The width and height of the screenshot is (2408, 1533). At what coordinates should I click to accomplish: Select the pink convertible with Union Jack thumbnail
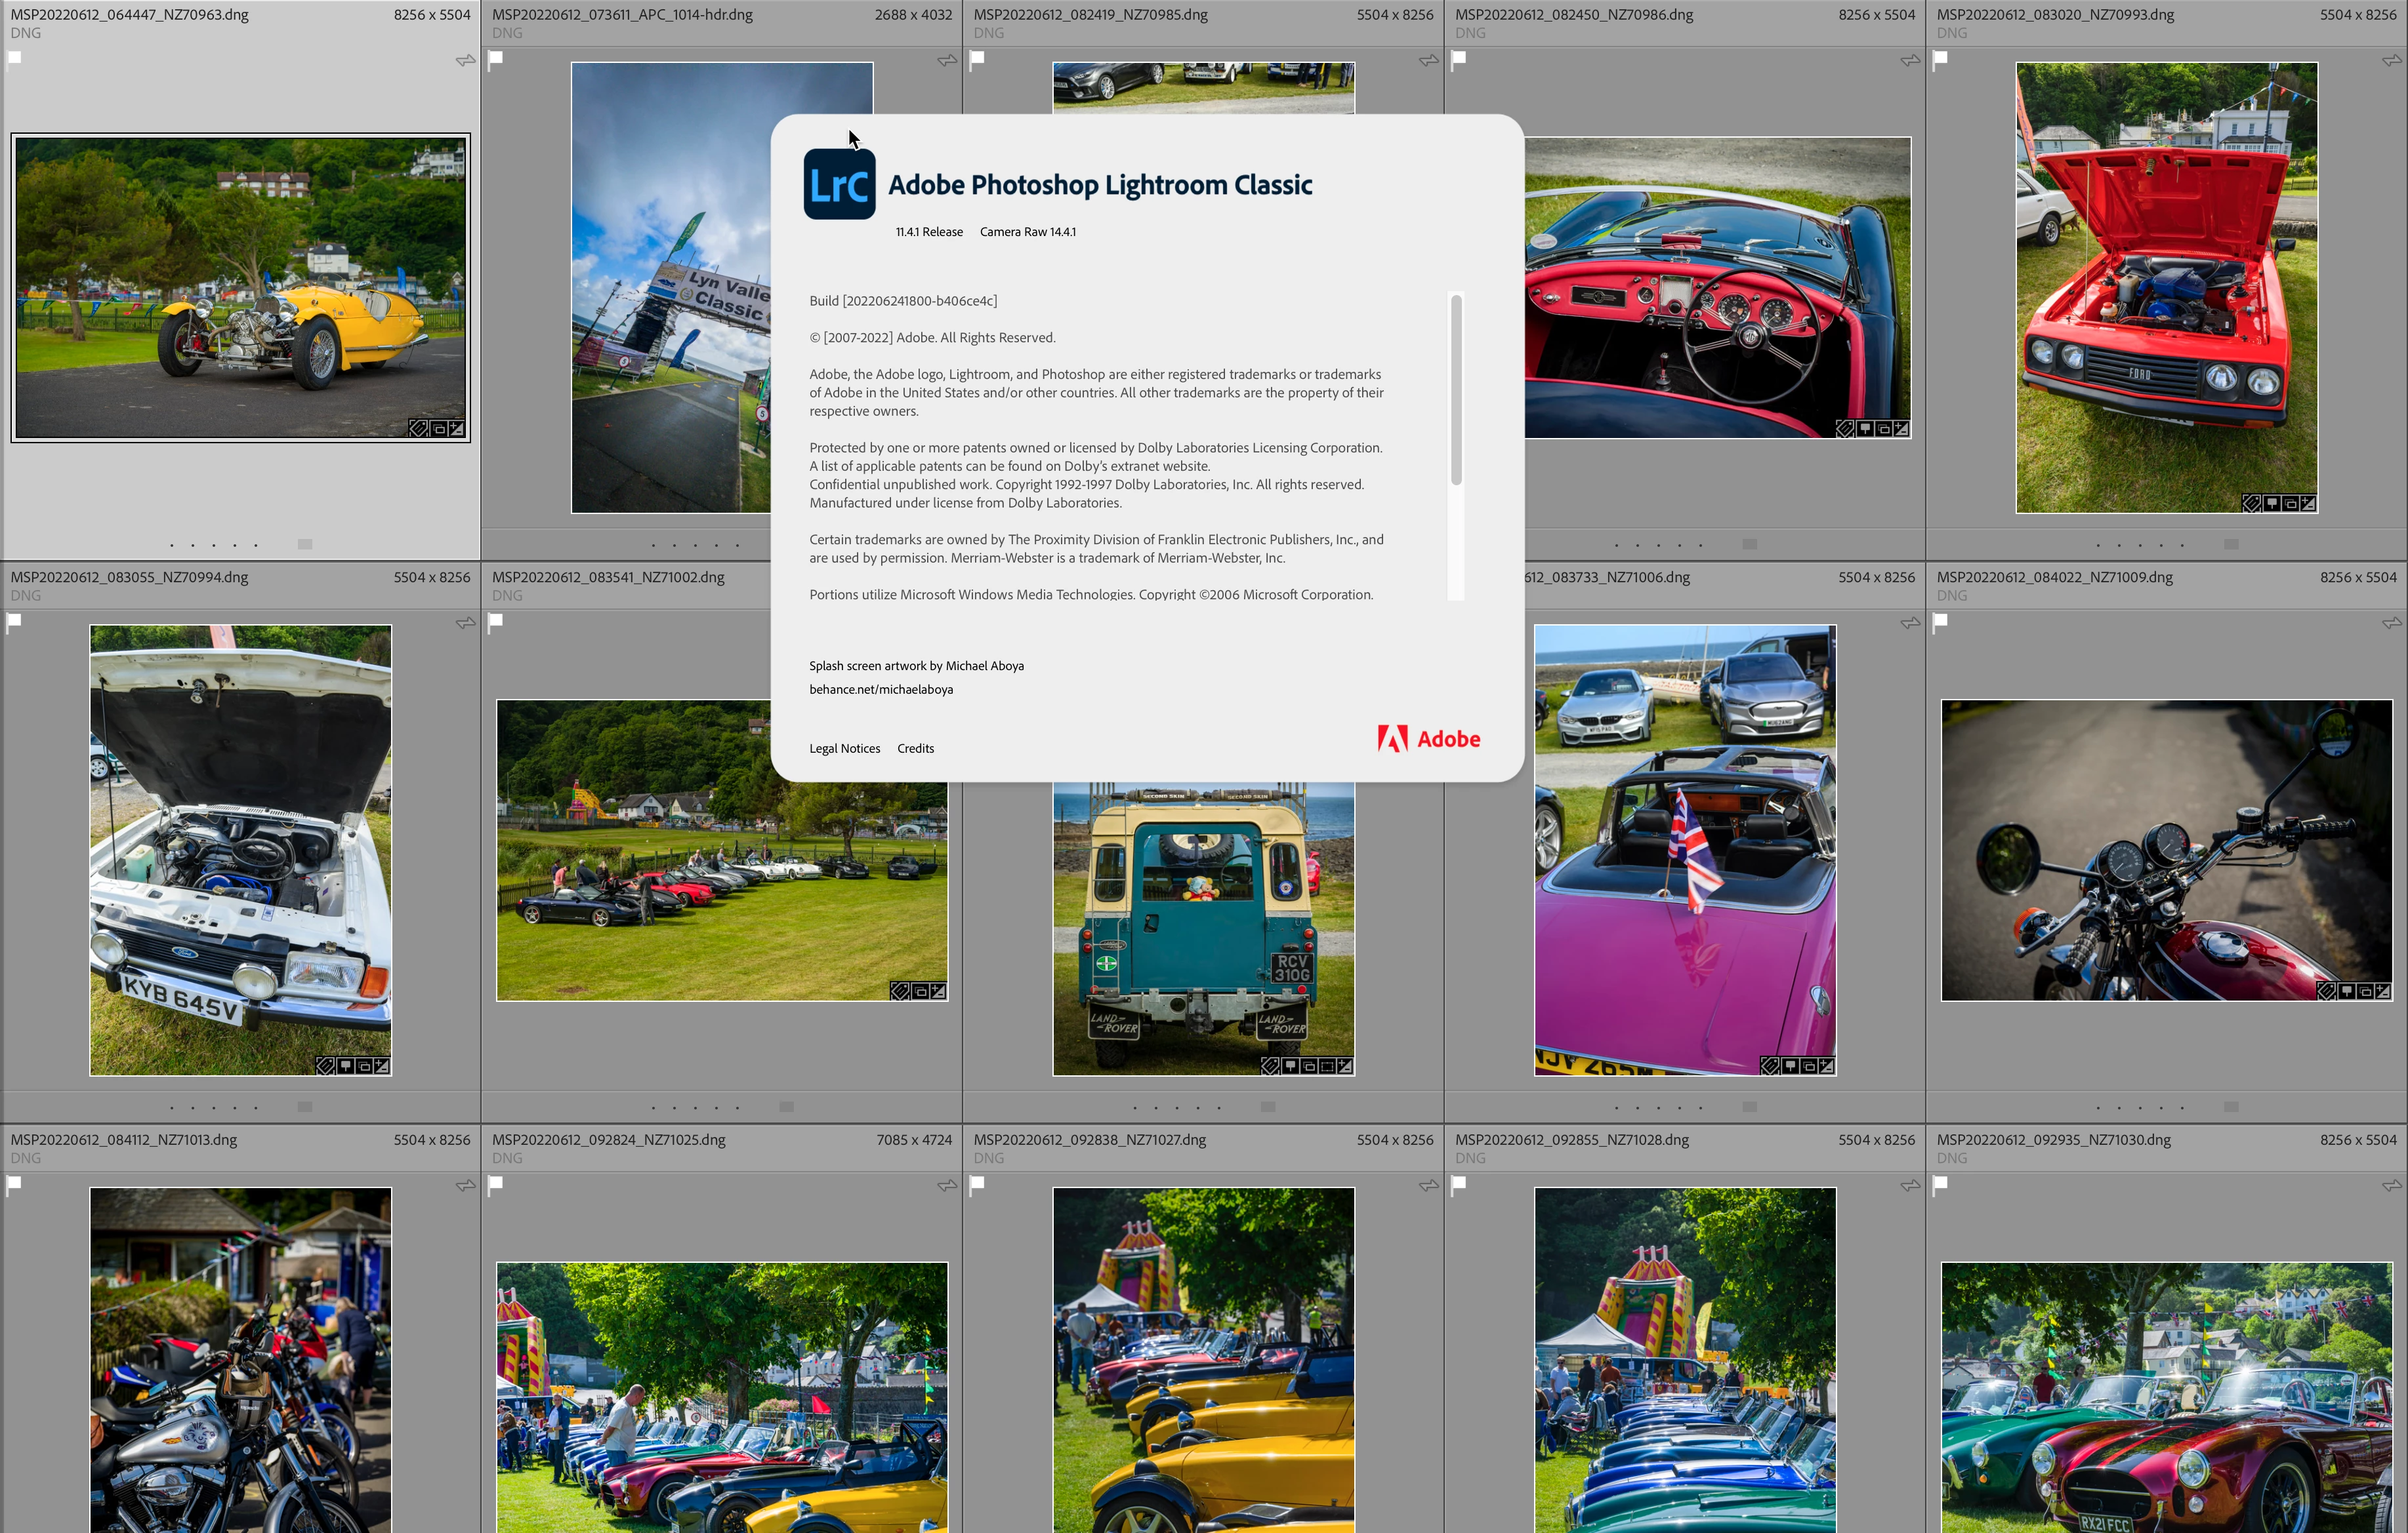[x=1684, y=850]
